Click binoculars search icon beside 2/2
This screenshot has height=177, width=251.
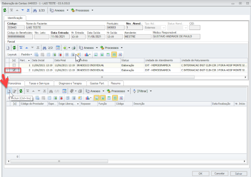pos(44,48)
